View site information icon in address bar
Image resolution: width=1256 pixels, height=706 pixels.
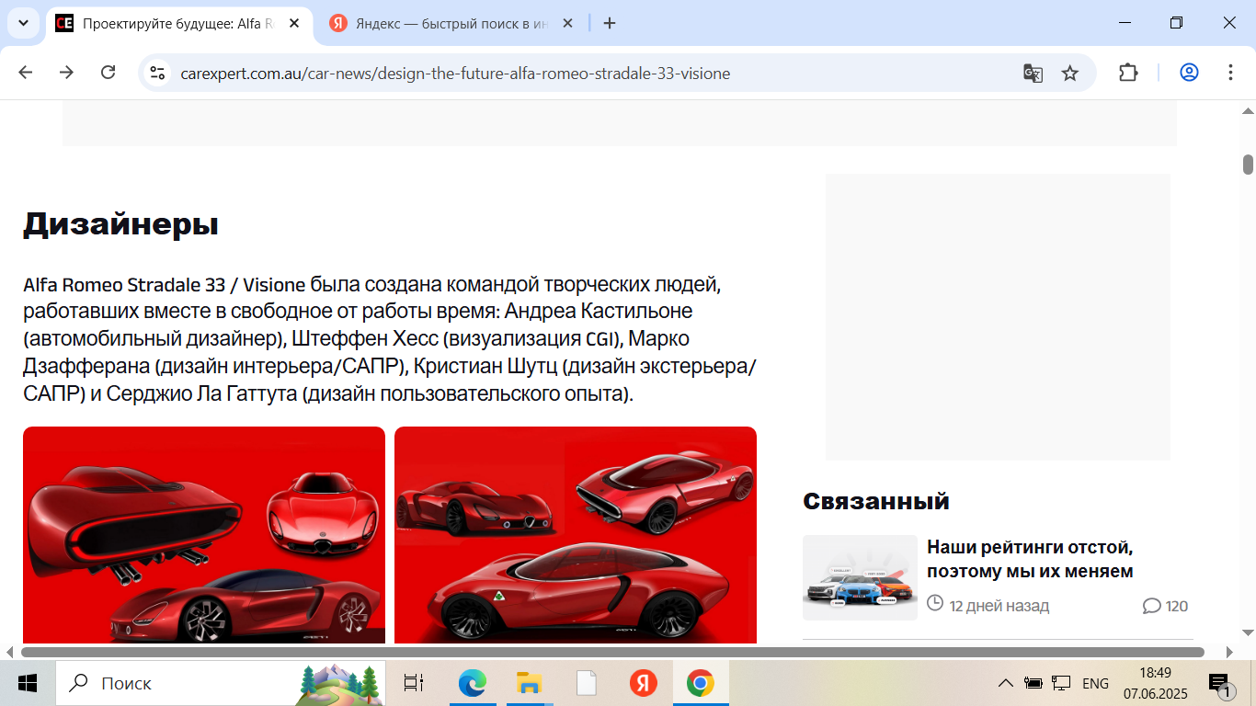click(x=157, y=74)
